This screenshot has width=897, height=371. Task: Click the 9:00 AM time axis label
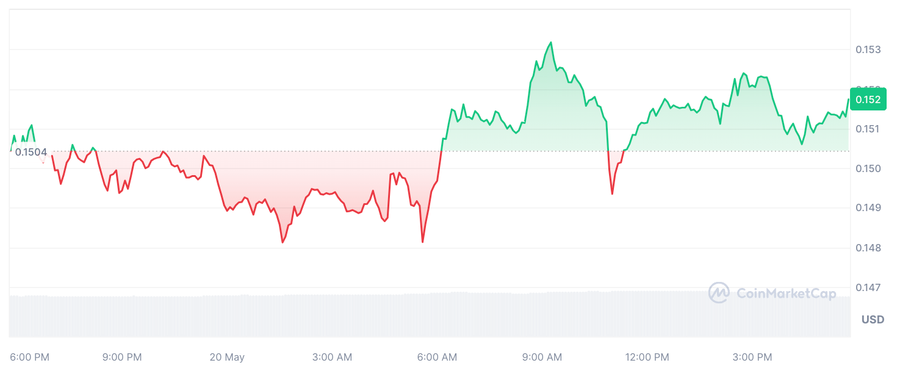tap(542, 357)
